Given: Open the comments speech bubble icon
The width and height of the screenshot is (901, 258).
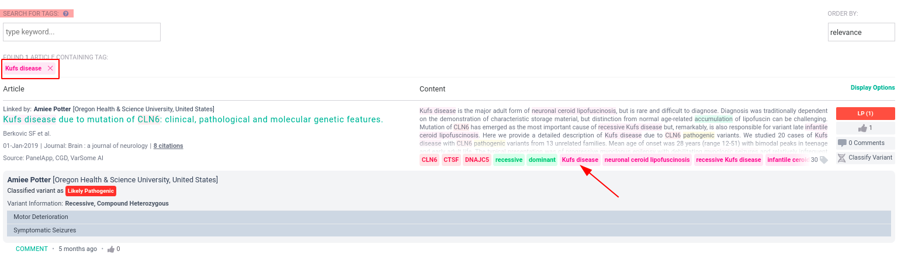Looking at the screenshot, I should [x=842, y=143].
